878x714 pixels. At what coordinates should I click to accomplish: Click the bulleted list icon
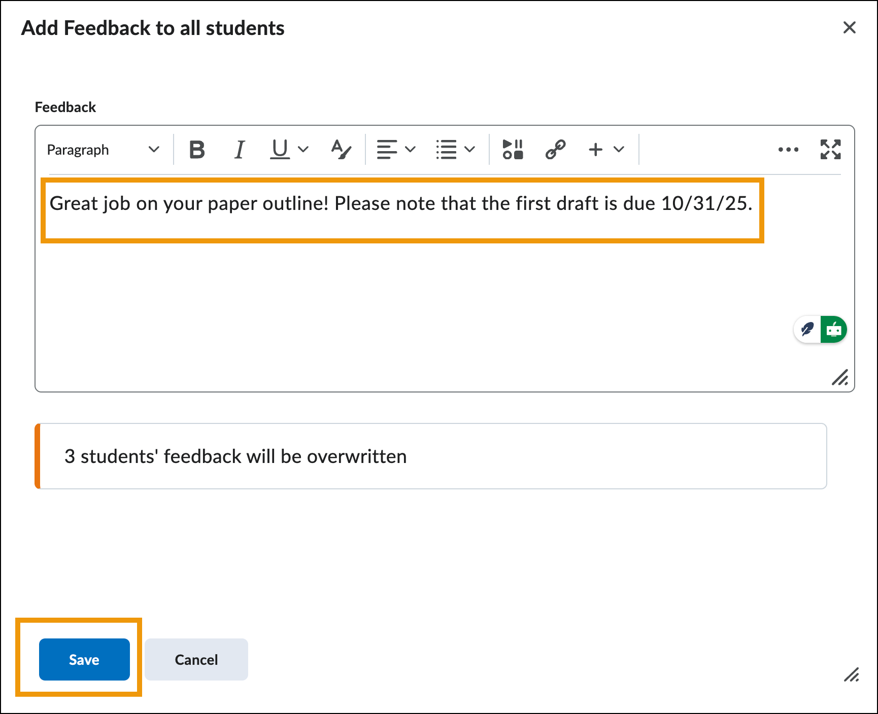(x=446, y=150)
